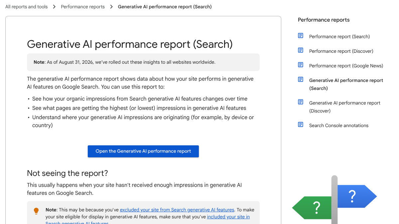Click bullet about pages getting highest impressions
Screen dimensions: 399x224
pyautogui.click(x=139, y=108)
